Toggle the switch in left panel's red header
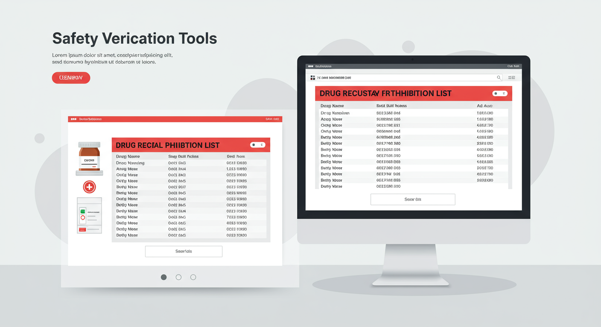 [257, 145]
